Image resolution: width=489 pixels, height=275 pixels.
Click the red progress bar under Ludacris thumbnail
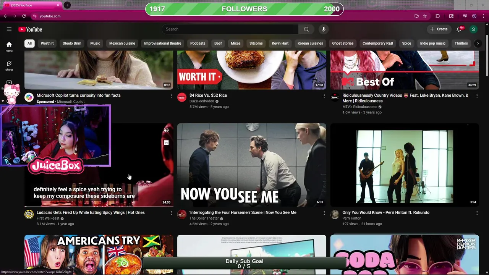(99, 206)
